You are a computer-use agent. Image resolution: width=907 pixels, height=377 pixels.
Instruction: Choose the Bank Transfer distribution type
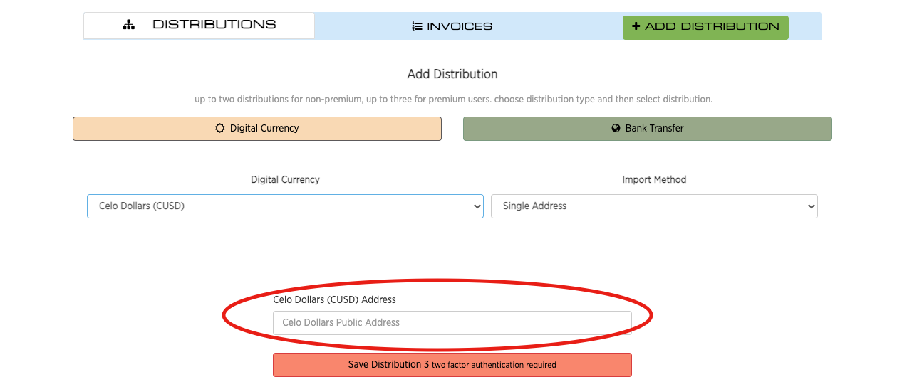tap(648, 129)
